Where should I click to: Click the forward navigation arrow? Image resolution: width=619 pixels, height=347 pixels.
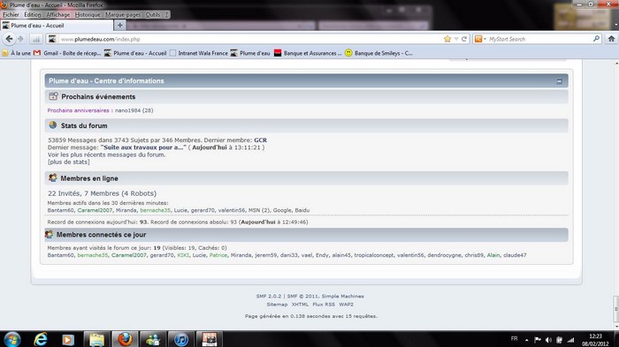pos(20,39)
